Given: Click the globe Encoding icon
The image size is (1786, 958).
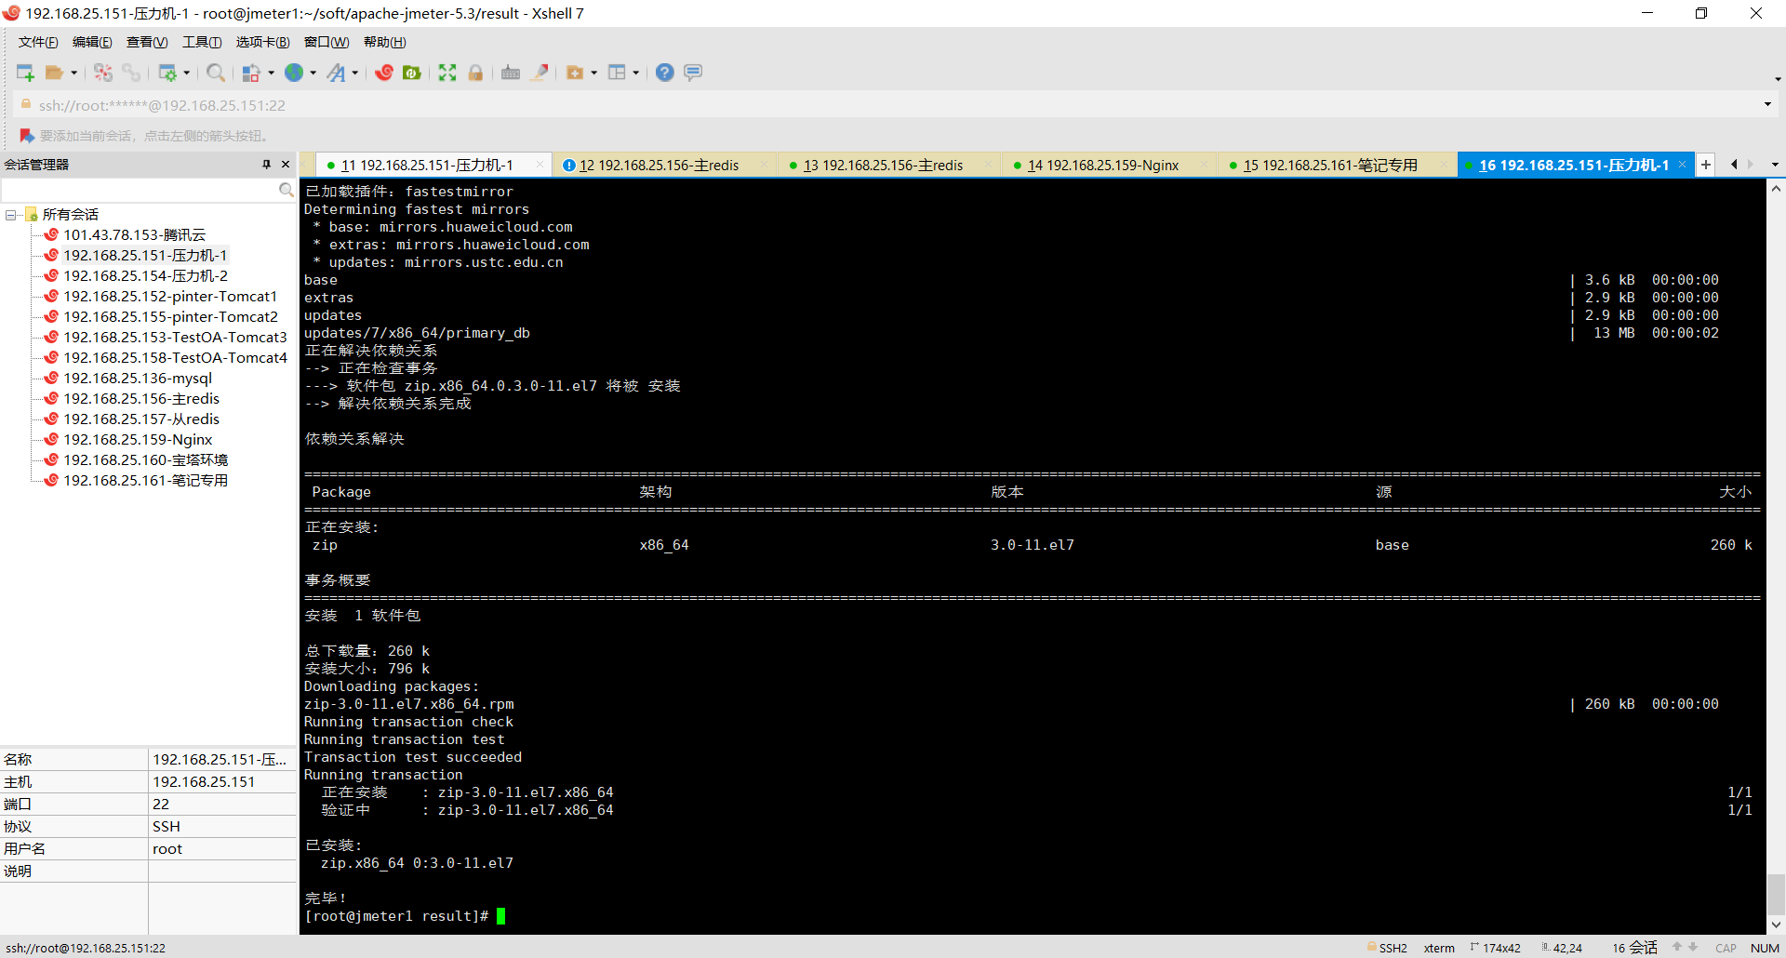Looking at the screenshot, I should click(294, 73).
